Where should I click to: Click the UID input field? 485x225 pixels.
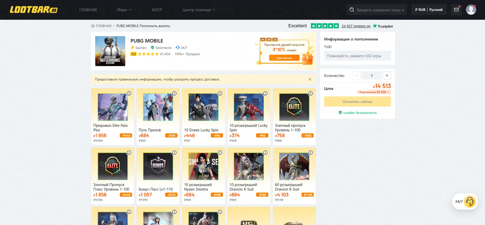point(358,56)
